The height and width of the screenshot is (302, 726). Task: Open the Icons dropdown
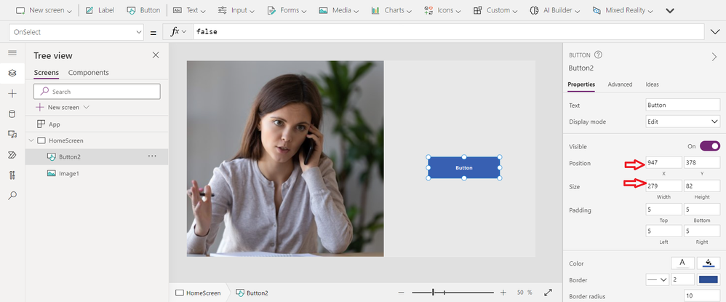(442, 10)
